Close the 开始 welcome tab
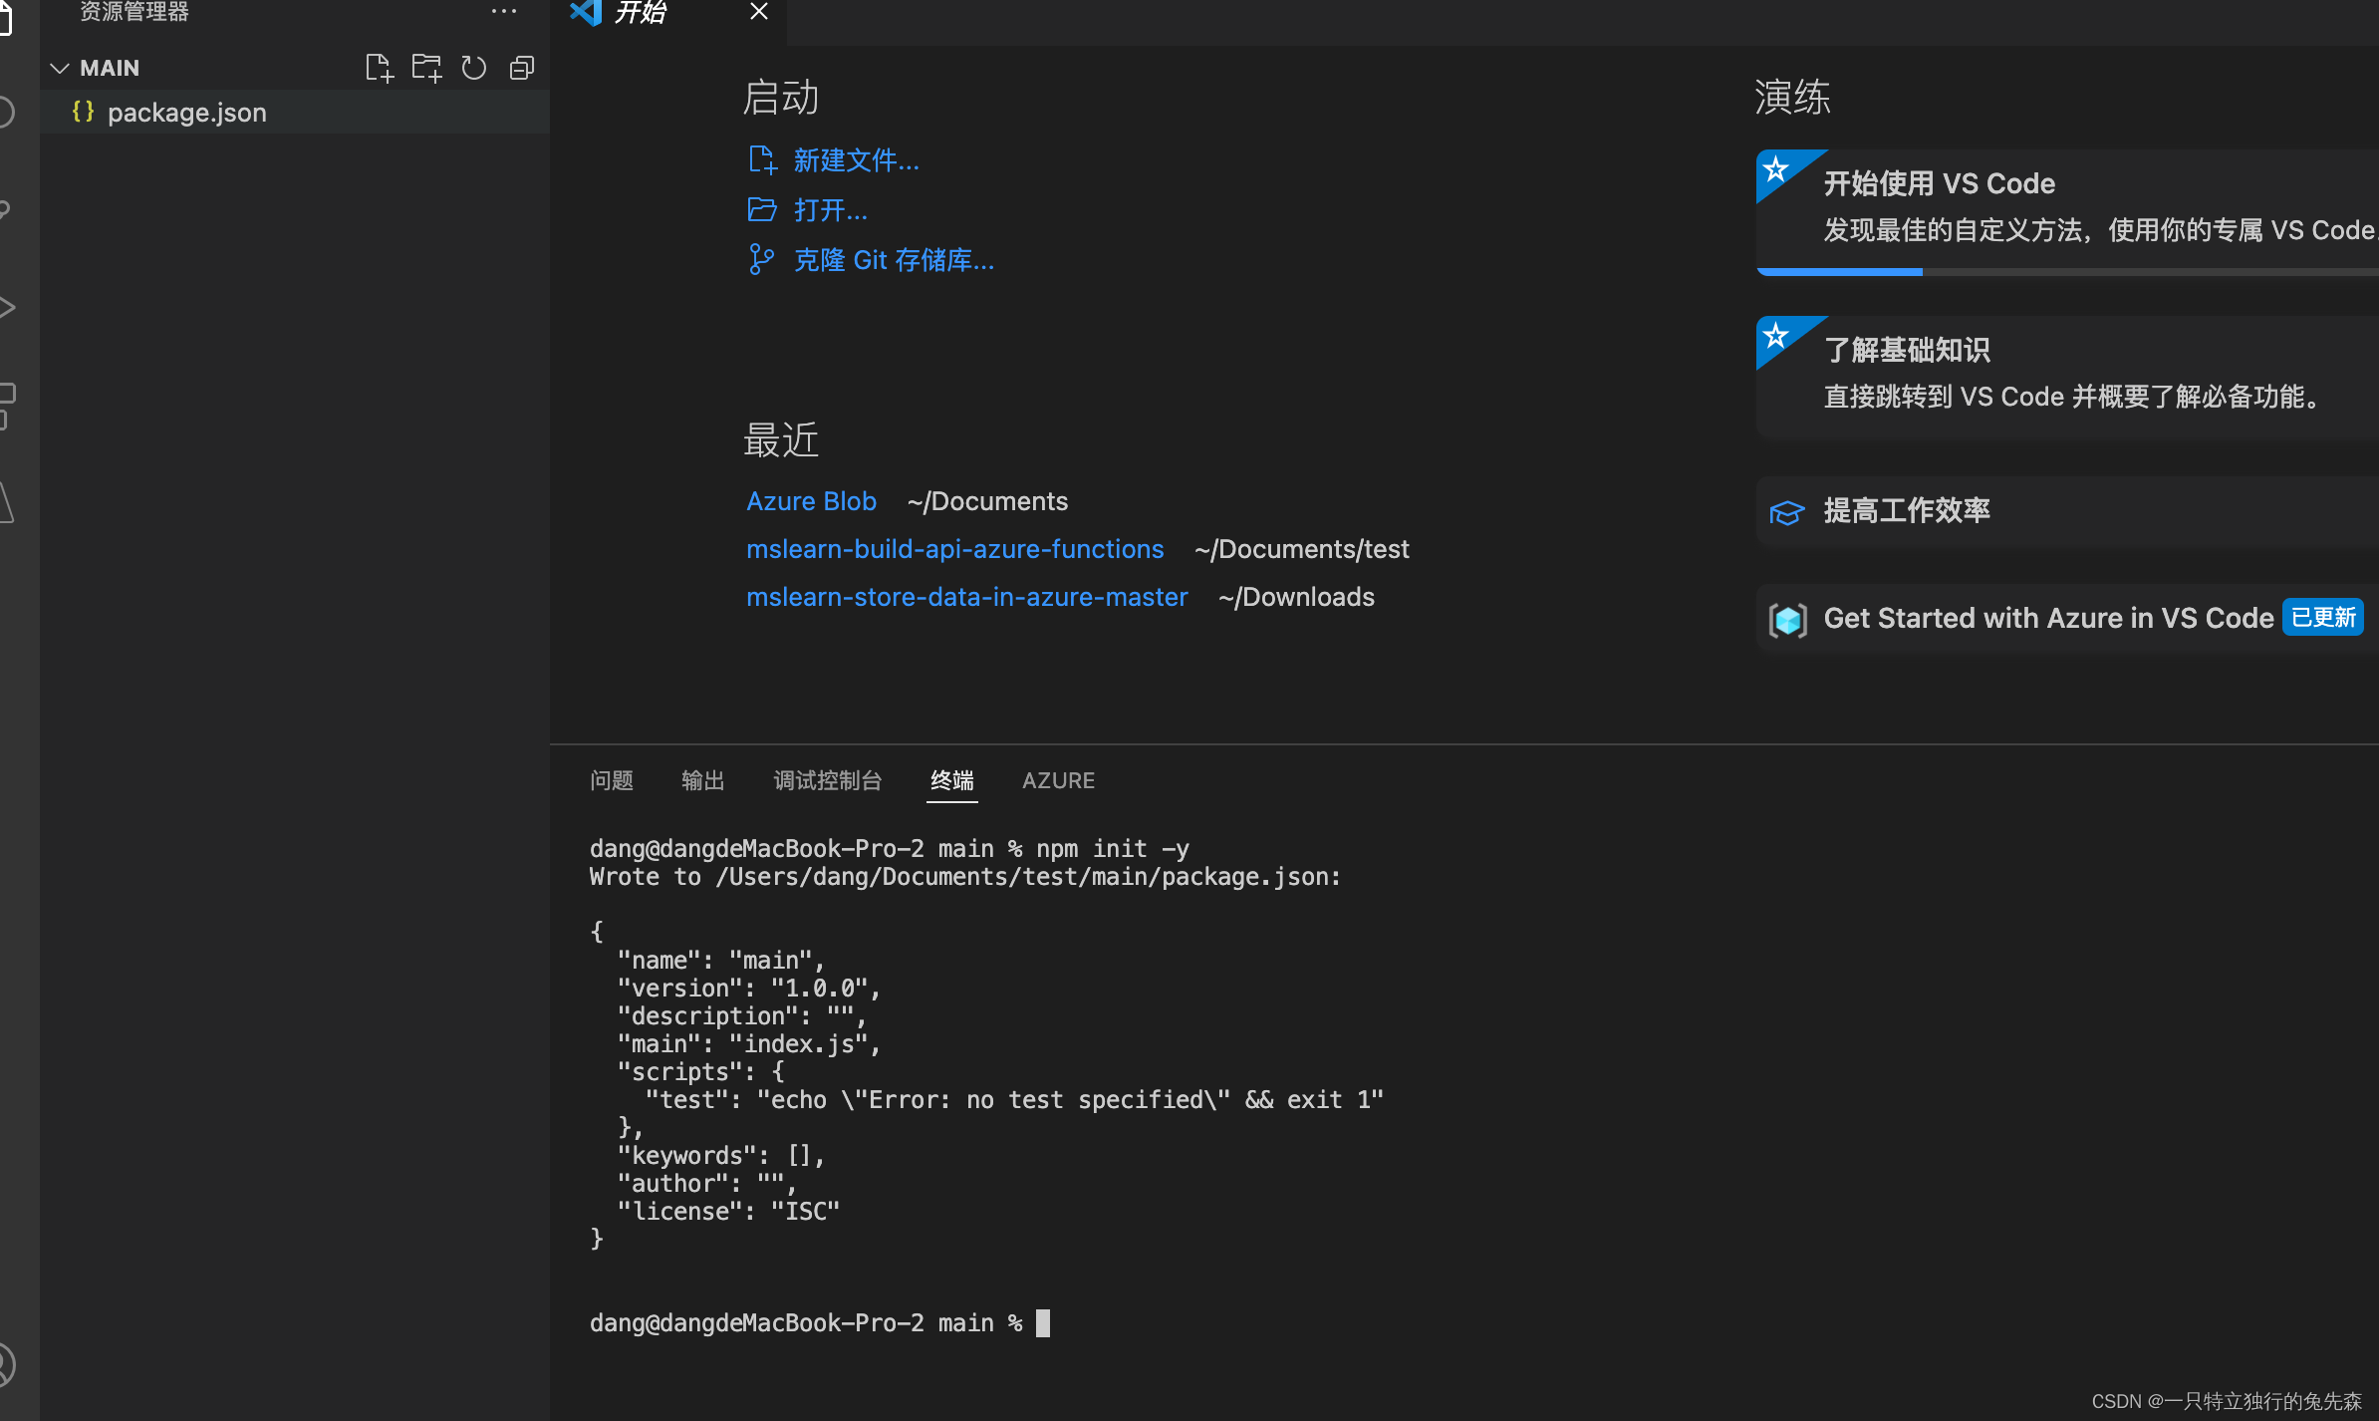 (x=758, y=12)
